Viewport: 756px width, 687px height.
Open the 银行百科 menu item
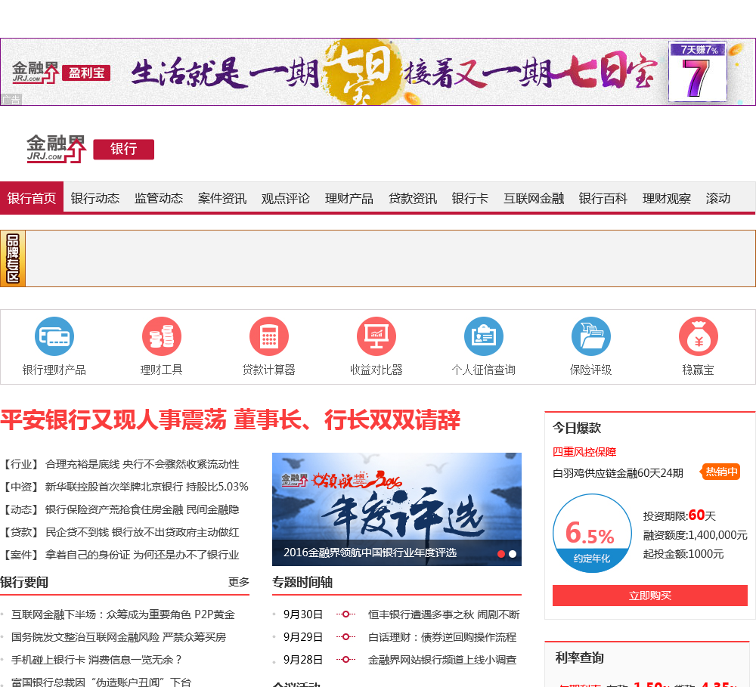coord(603,198)
